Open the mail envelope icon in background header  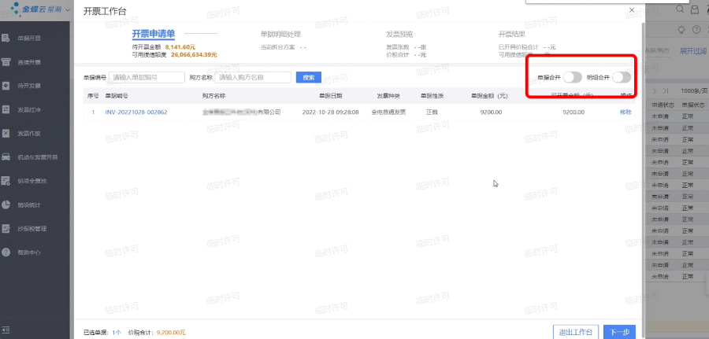coord(696,9)
